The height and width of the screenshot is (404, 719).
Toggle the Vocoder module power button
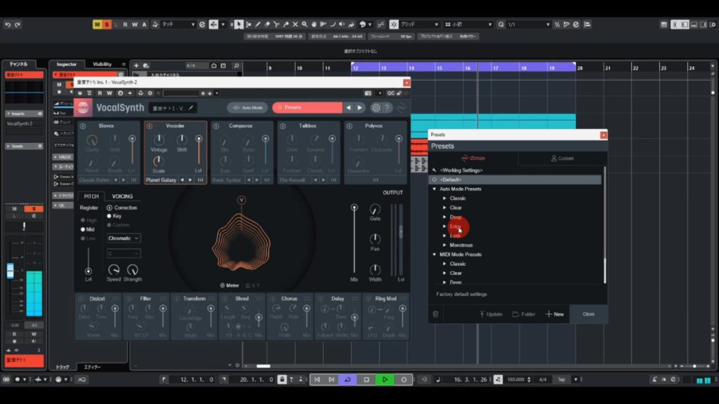pyautogui.click(x=150, y=126)
